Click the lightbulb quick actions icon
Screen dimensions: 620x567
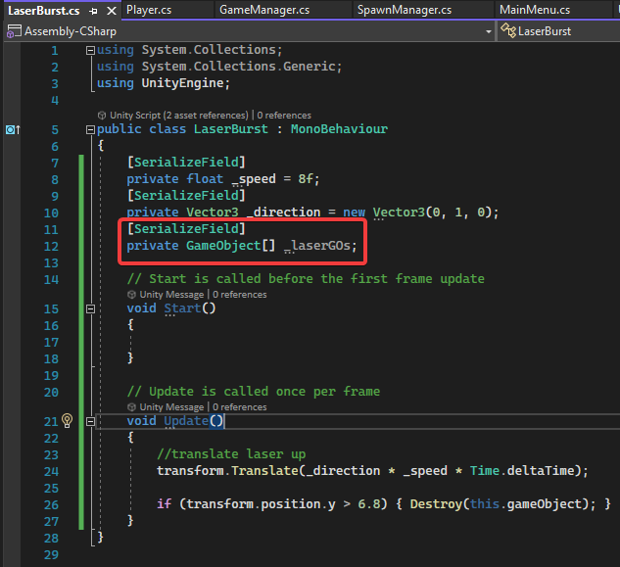pos(68,421)
